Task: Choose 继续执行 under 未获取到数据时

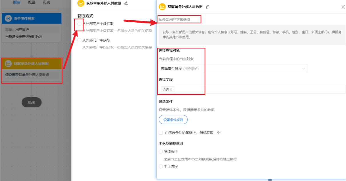Action: (161, 152)
